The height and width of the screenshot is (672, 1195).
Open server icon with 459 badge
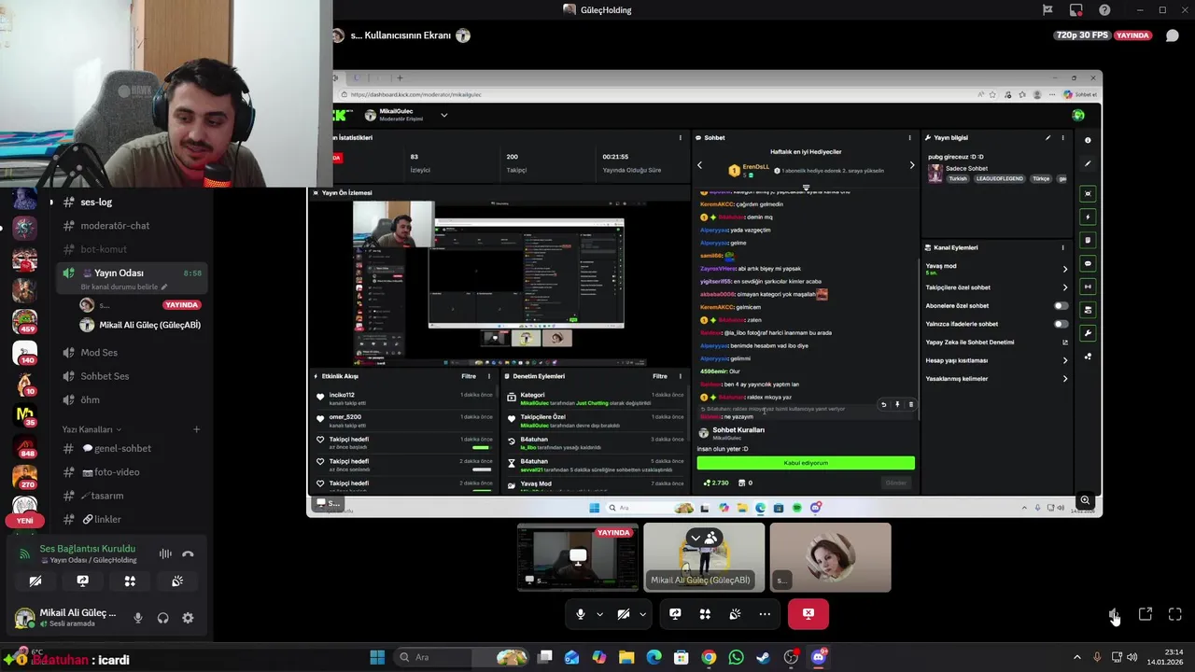(x=25, y=320)
